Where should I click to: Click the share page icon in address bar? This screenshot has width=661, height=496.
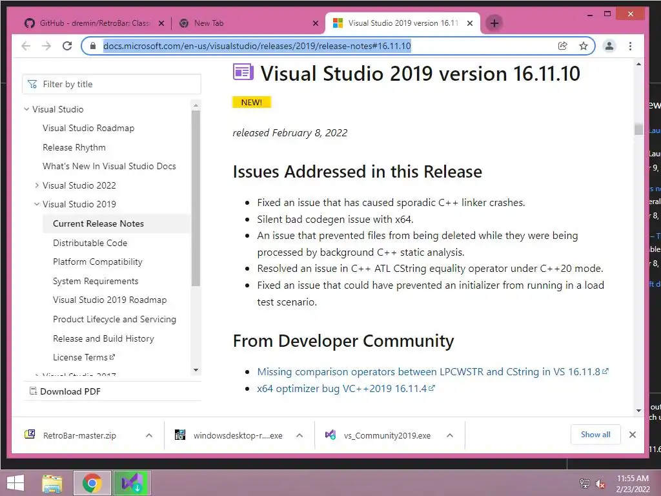pyautogui.click(x=562, y=46)
